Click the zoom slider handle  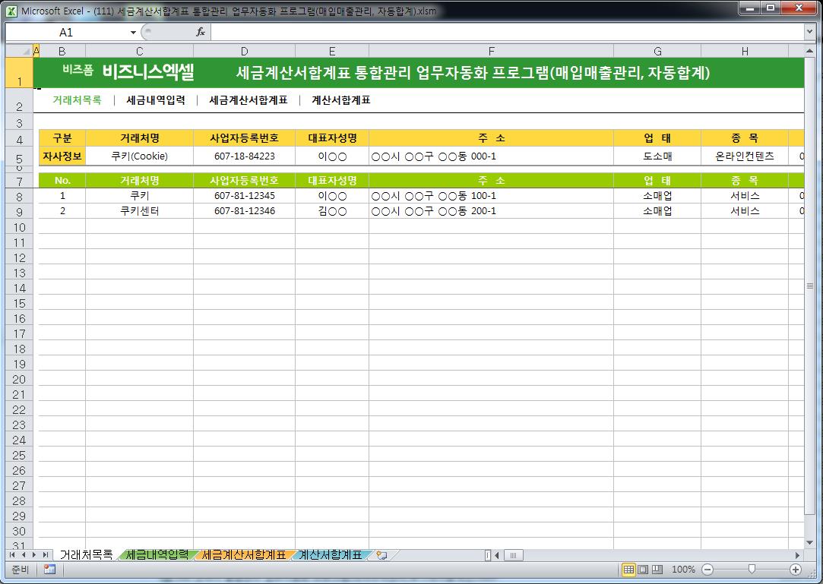coord(752,570)
